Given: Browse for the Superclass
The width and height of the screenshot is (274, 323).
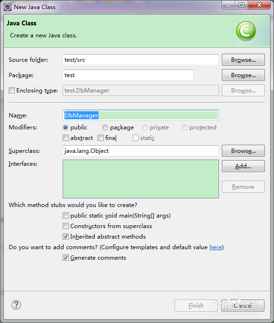Looking at the screenshot, I should click(x=243, y=151).
